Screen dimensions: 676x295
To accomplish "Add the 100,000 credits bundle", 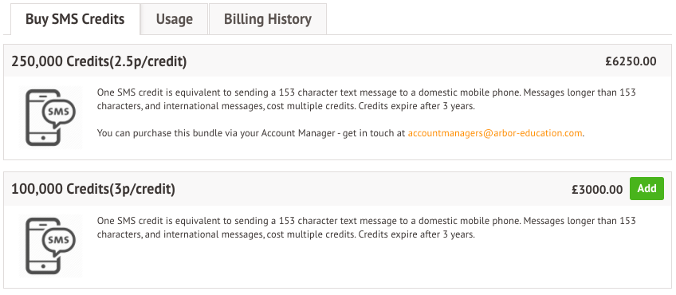I will [647, 189].
